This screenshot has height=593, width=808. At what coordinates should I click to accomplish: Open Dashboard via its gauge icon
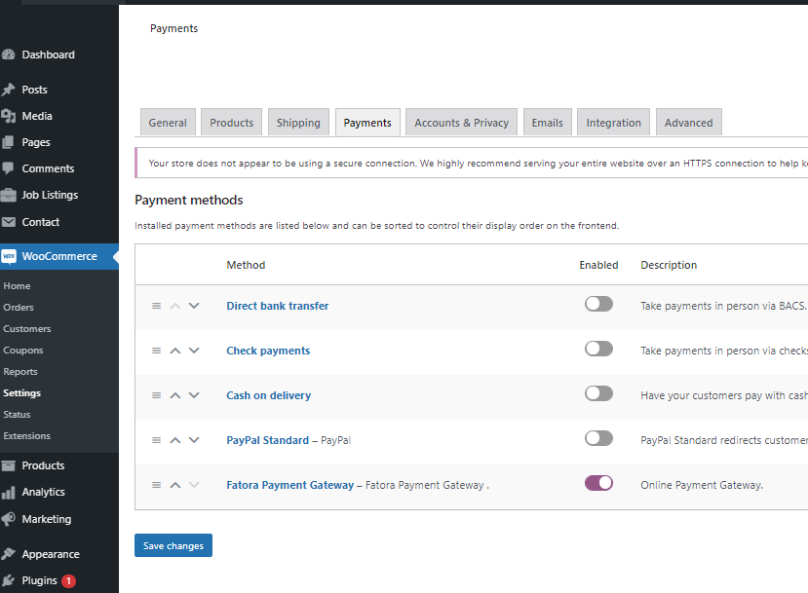click(8, 55)
